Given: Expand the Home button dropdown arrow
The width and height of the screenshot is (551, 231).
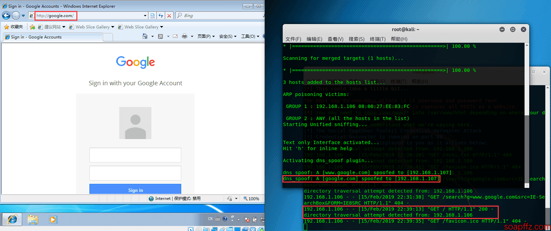Looking at the screenshot, I should tap(152, 36).
